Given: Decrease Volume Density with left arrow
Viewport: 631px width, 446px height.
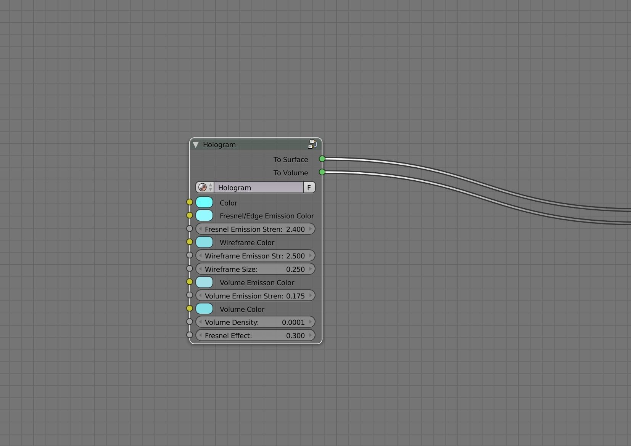Looking at the screenshot, I should [x=200, y=322].
